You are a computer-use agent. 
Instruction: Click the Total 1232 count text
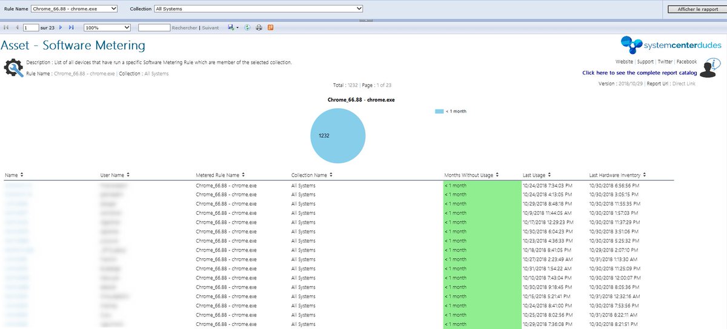pos(347,85)
